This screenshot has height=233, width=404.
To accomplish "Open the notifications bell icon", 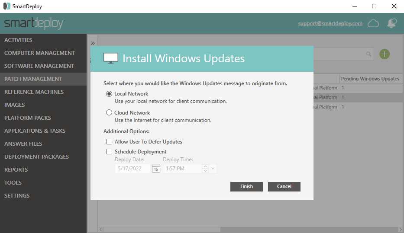I will [392, 23].
